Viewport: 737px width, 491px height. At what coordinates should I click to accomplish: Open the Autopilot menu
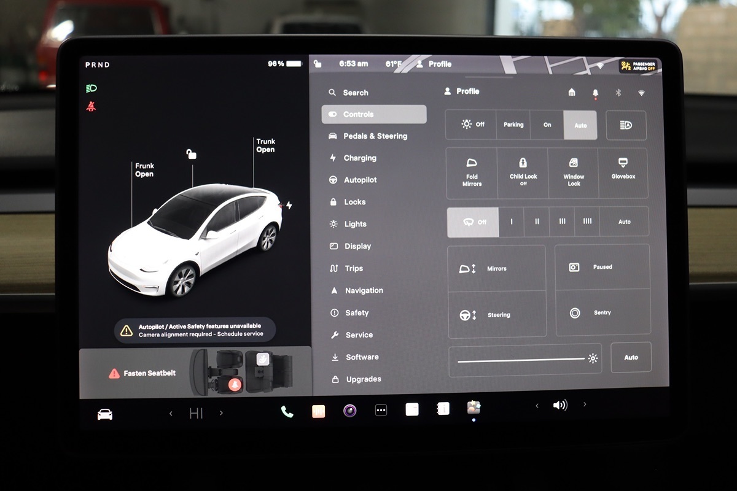click(x=360, y=180)
